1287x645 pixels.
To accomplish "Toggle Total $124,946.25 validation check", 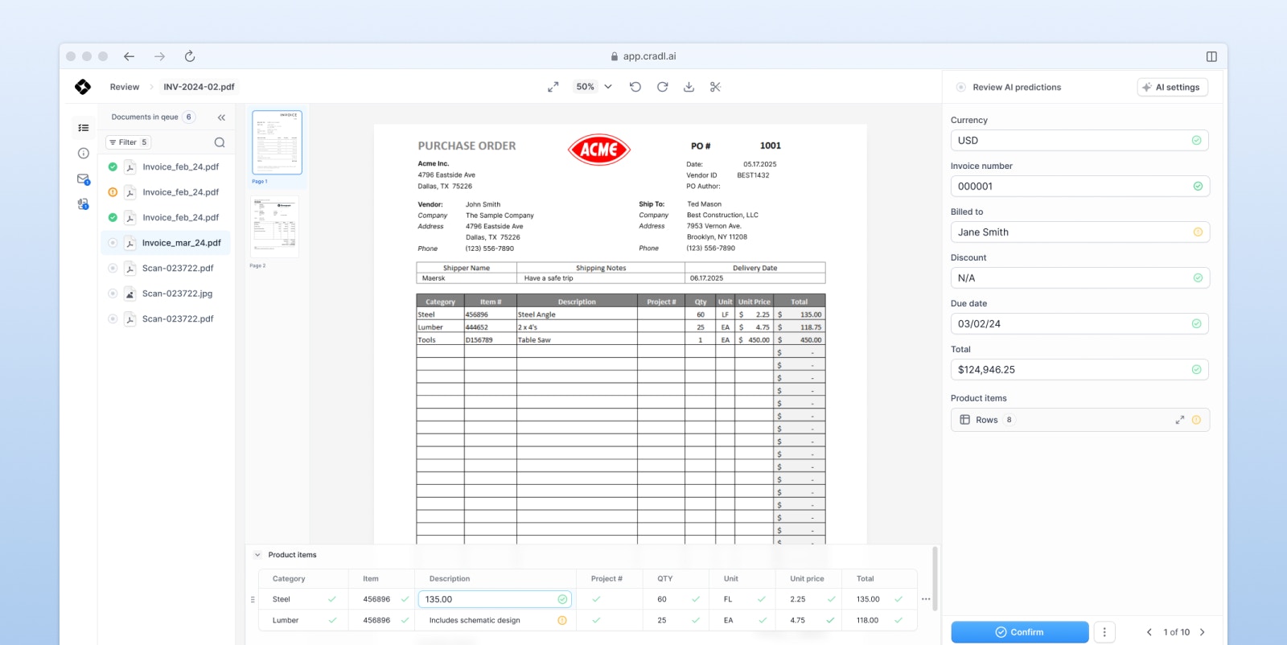I will pyautogui.click(x=1197, y=370).
